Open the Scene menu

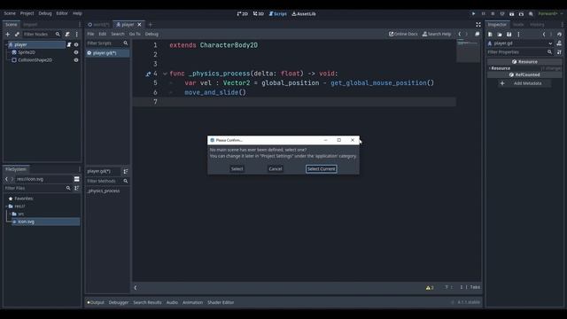pos(10,13)
